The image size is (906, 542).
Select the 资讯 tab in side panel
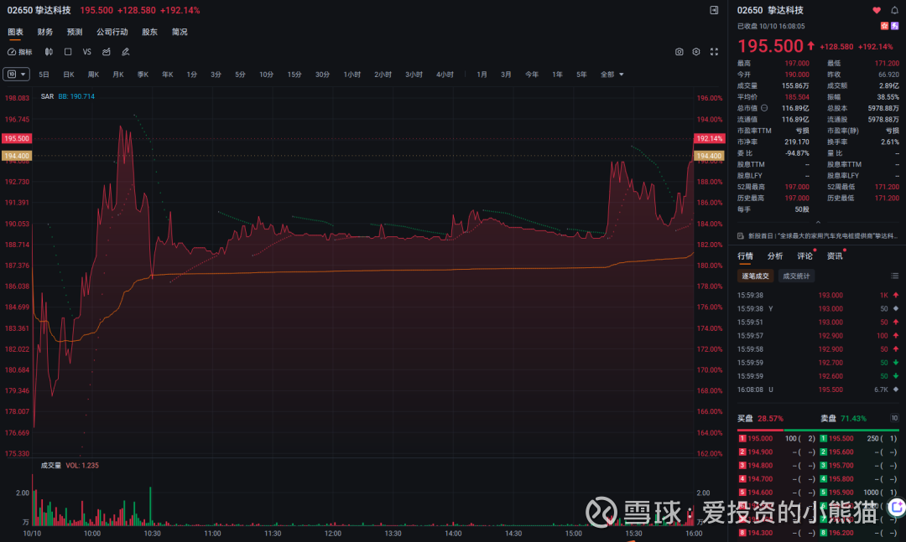(x=835, y=256)
